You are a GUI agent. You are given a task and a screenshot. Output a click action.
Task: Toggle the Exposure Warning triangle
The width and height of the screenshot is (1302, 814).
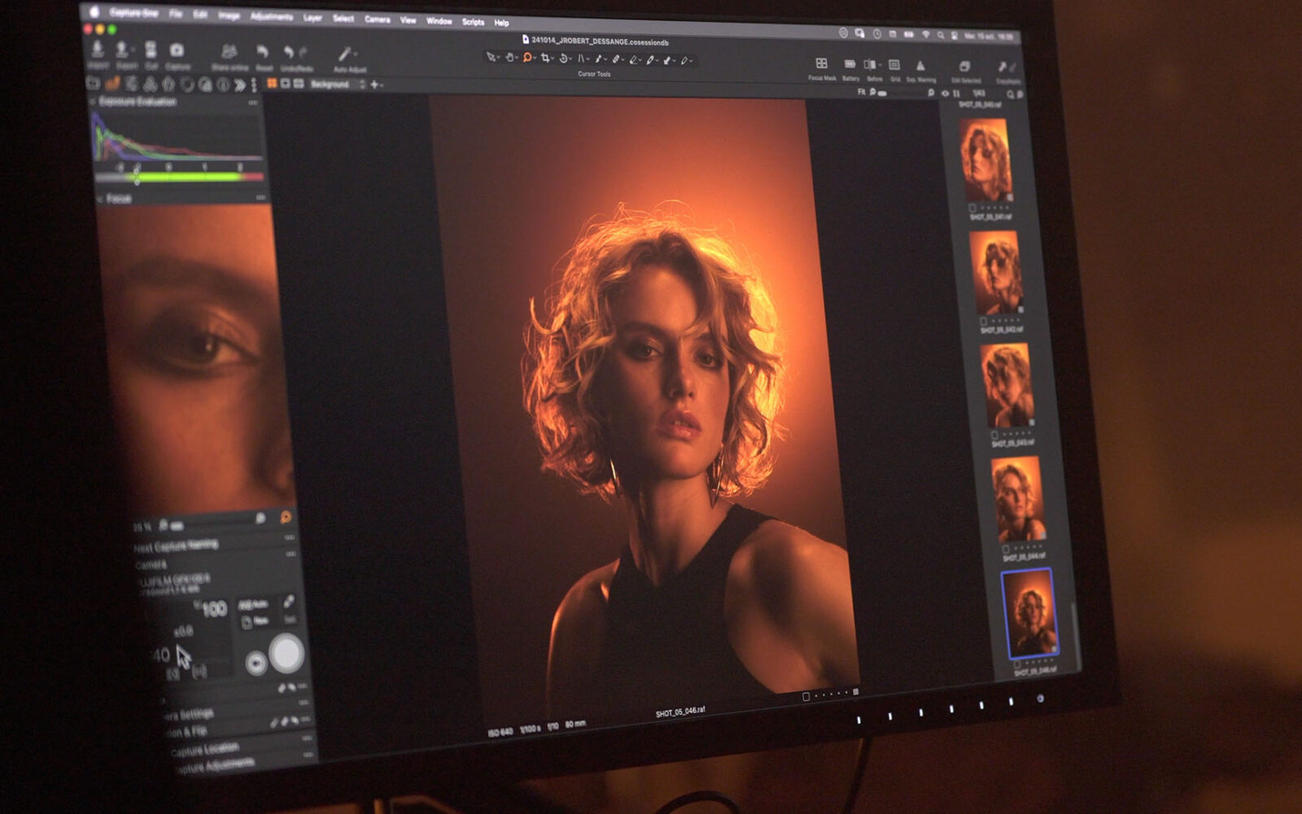coord(920,66)
